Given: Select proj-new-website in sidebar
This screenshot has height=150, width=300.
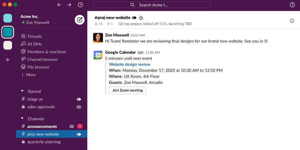Looking at the screenshot, I should (52, 134).
